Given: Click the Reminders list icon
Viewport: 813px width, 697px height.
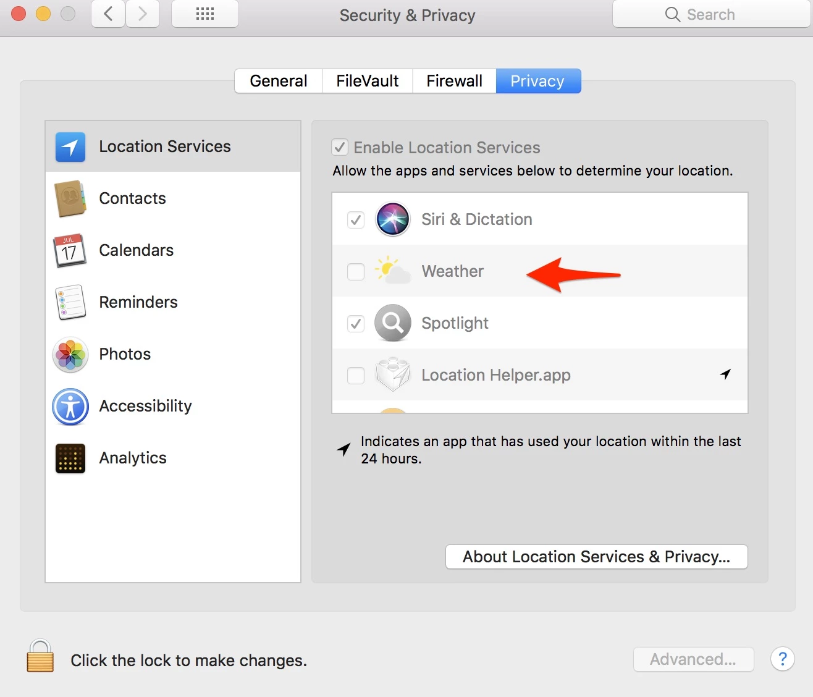Looking at the screenshot, I should coord(70,302).
